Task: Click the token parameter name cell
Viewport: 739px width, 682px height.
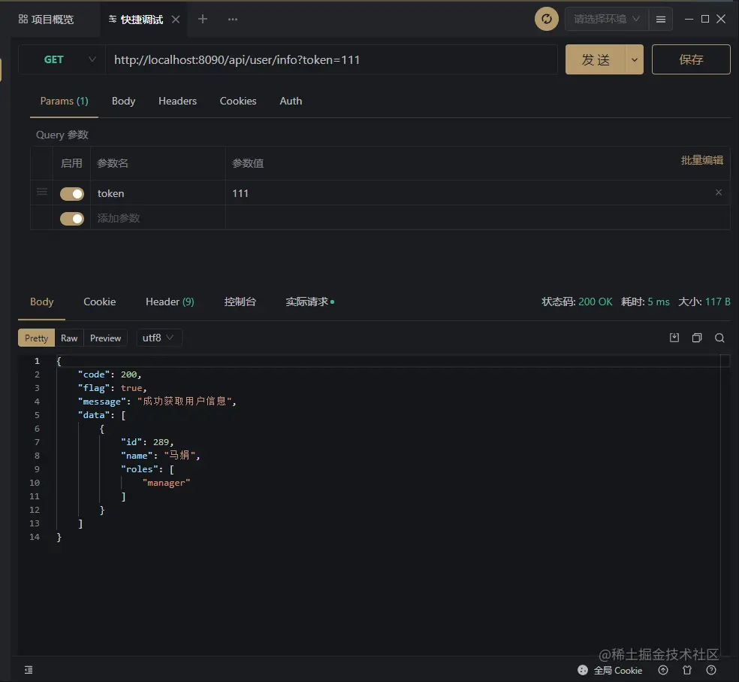Action: [158, 193]
